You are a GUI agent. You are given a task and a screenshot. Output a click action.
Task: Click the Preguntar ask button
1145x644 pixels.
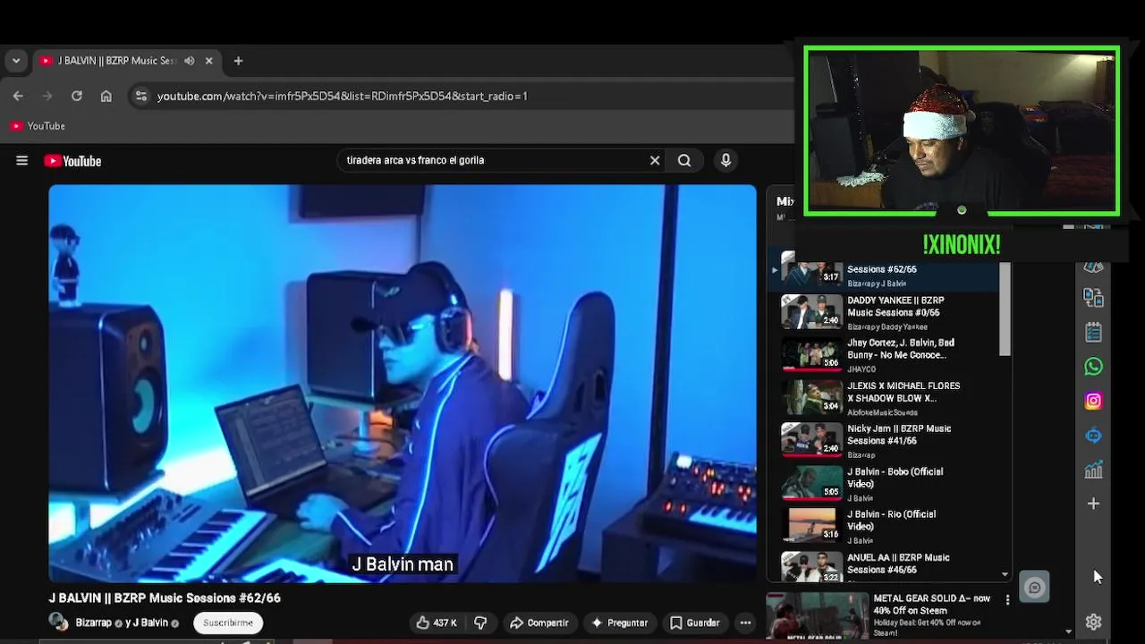[619, 623]
